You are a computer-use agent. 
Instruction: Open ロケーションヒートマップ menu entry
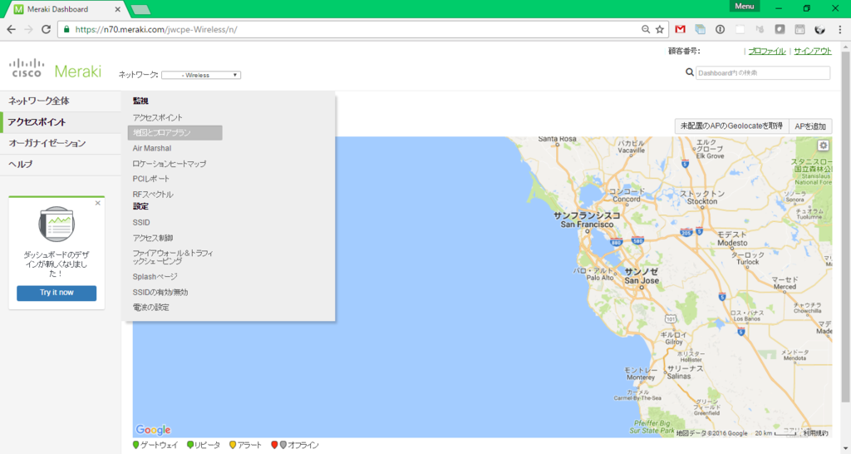tap(170, 164)
